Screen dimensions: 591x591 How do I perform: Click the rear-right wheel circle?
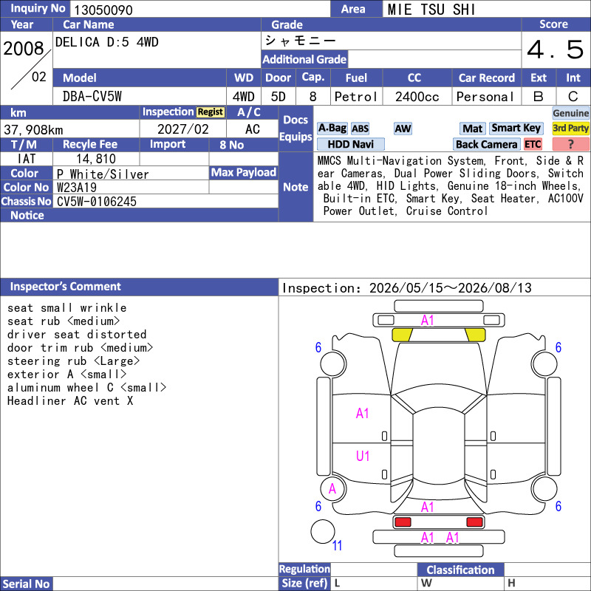click(544, 489)
